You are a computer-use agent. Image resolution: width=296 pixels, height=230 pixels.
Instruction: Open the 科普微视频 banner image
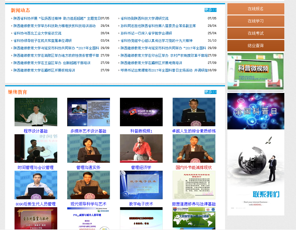coord(255,71)
